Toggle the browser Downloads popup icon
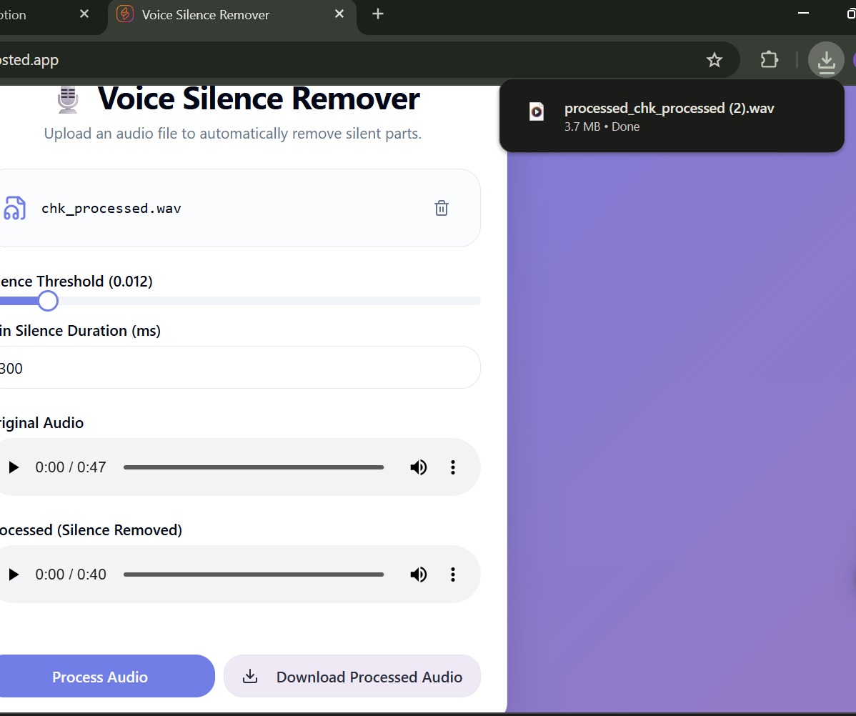Screen dimensions: 856x716 pos(826,60)
